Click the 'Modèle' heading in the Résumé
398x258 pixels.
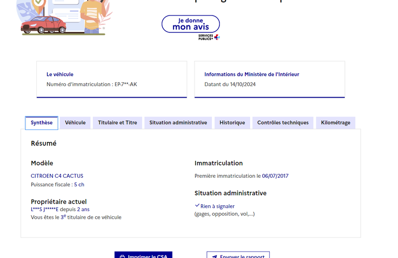click(x=42, y=163)
